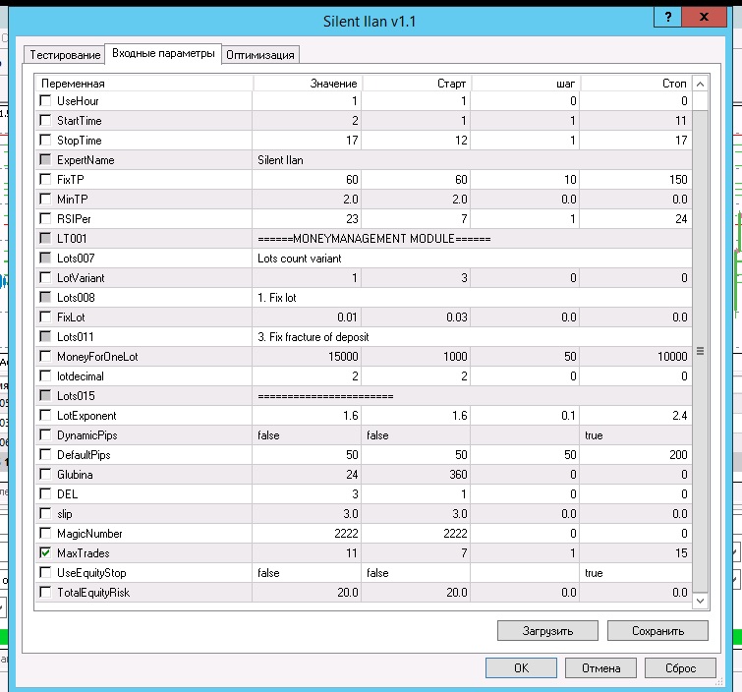This screenshot has width=742, height=692.
Task: Click the TotalEquityRisk value 20.0
Action: click(307, 592)
